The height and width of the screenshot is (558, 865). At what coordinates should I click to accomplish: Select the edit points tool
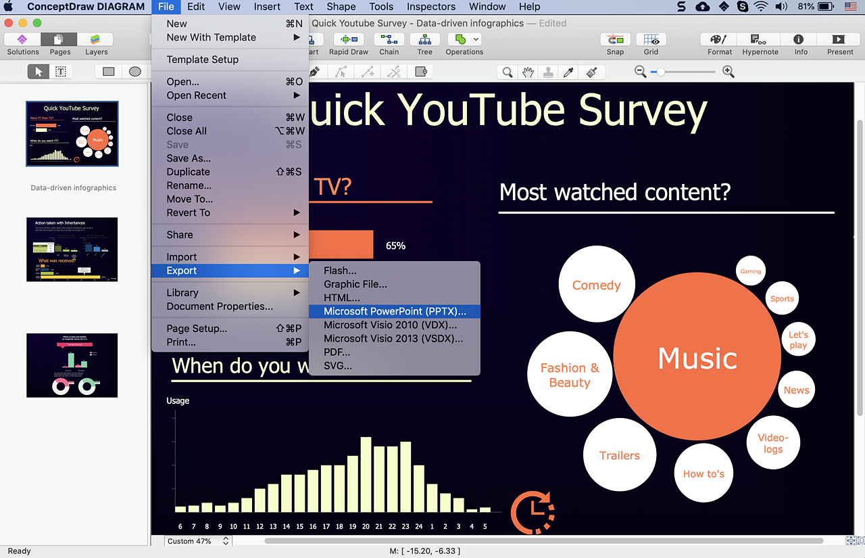(341, 72)
